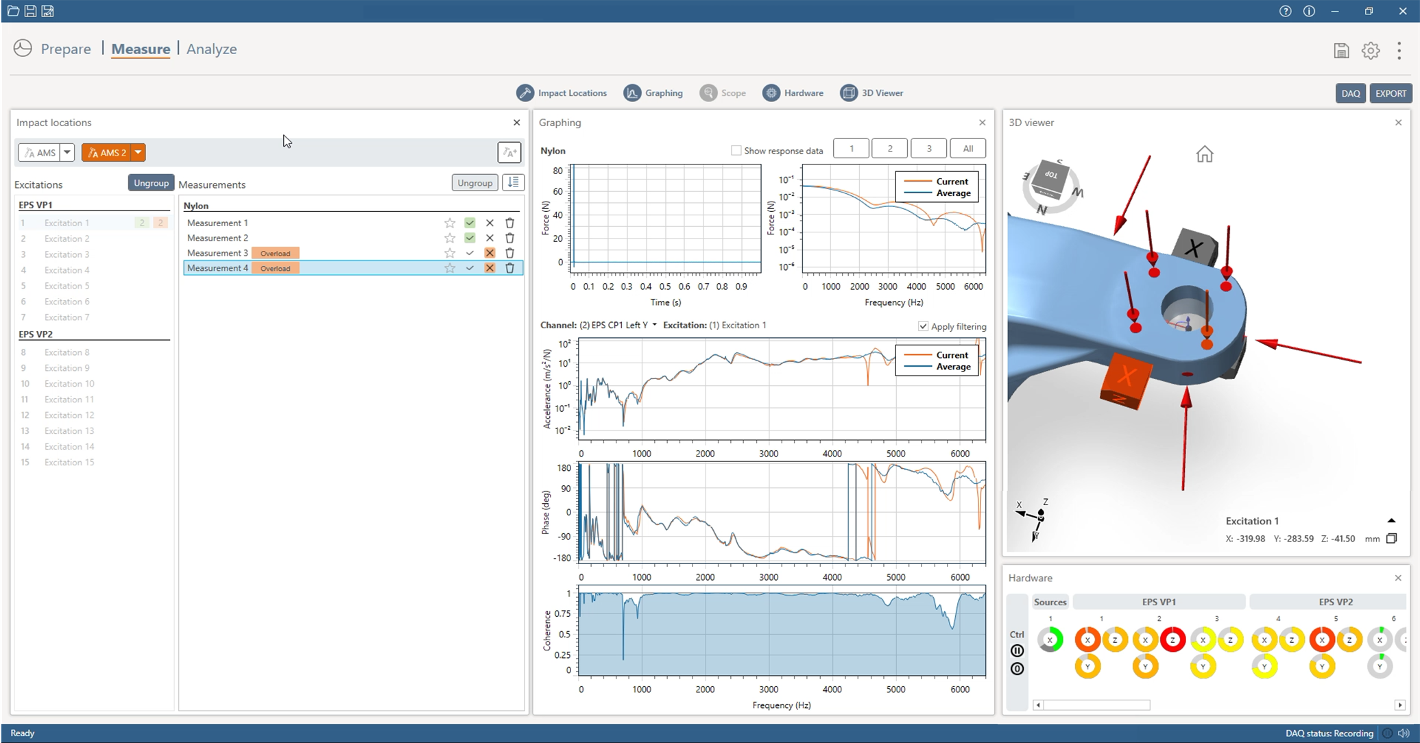Click the sort measurements icon
This screenshot has width=1420, height=743.
514,182
